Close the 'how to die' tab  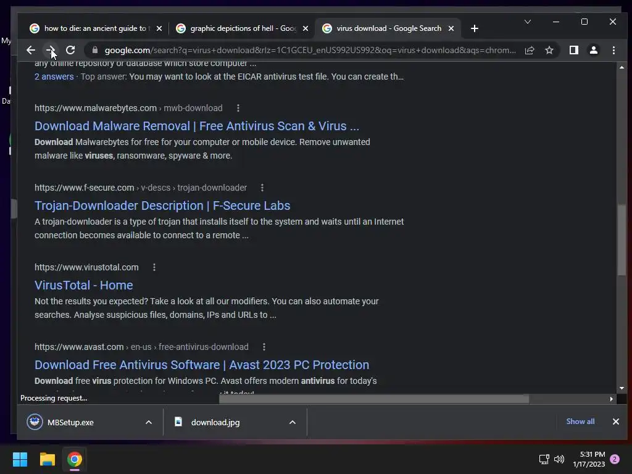[159, 28]
